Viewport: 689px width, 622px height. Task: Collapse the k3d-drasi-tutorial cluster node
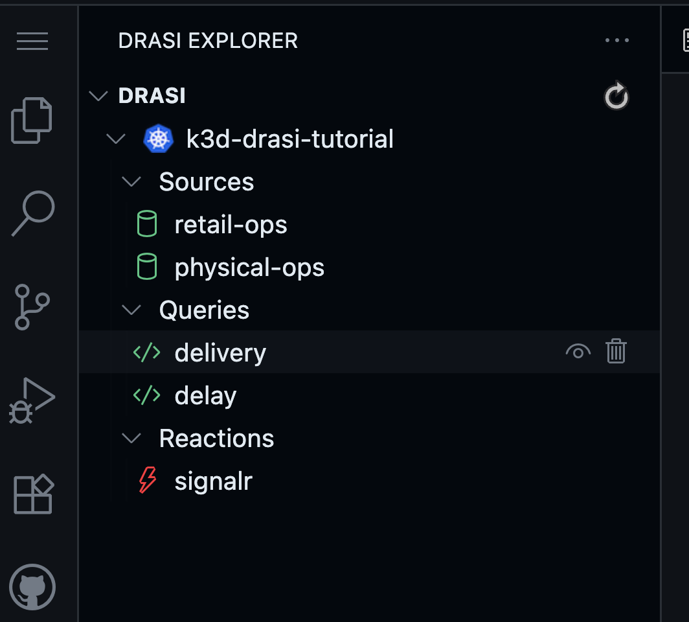pos(117,139)
